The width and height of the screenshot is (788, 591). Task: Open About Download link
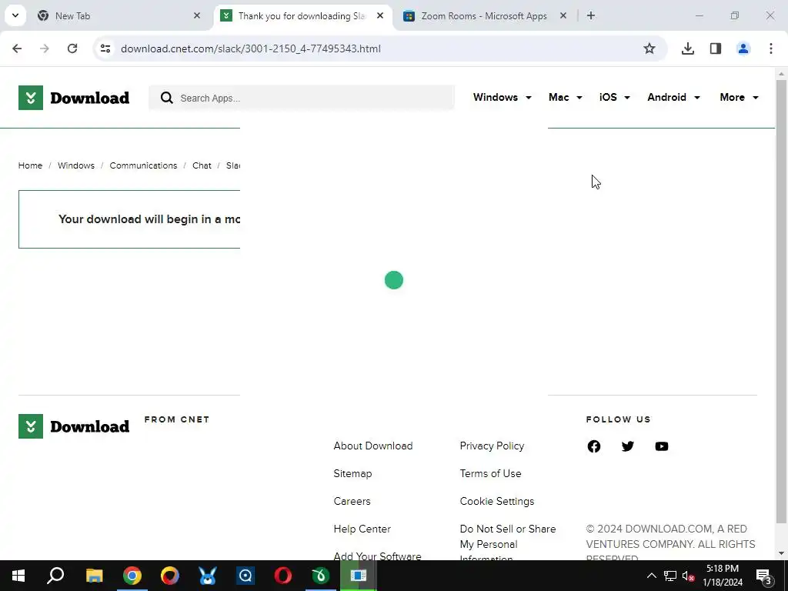click(x=373, y=446)
